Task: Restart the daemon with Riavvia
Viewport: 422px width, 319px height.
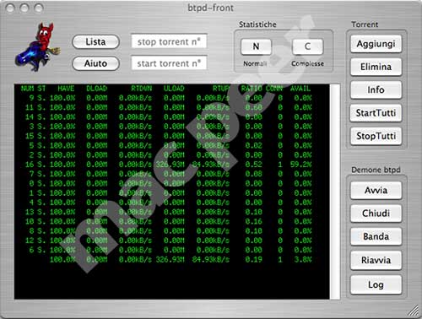Action: [x=376, y=261]
